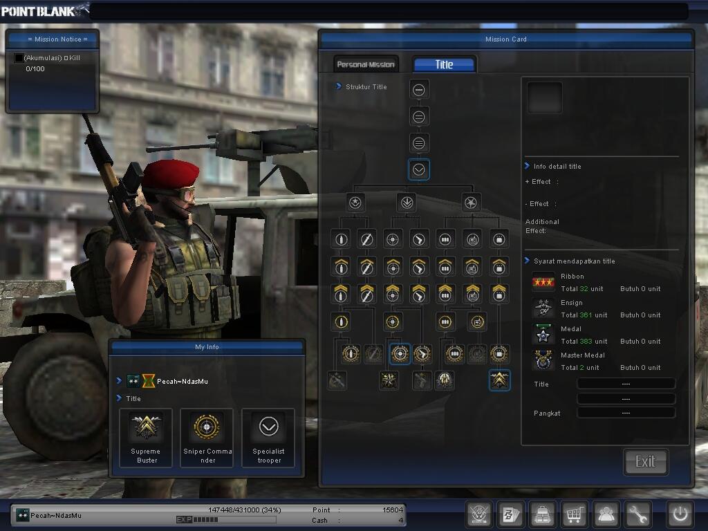Image resolution: width=708 pixels, height=531 pixels.
Task: Select the triple-bar title icon in tree
Action: click(x=418, y=144)
